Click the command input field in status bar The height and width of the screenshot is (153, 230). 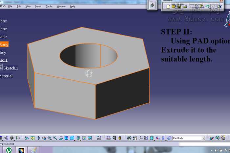204,144
